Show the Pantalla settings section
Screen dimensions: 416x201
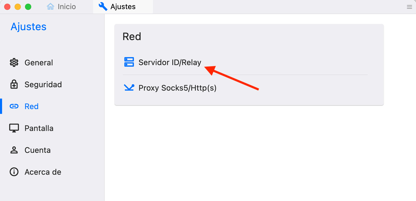tap(52, 128)
